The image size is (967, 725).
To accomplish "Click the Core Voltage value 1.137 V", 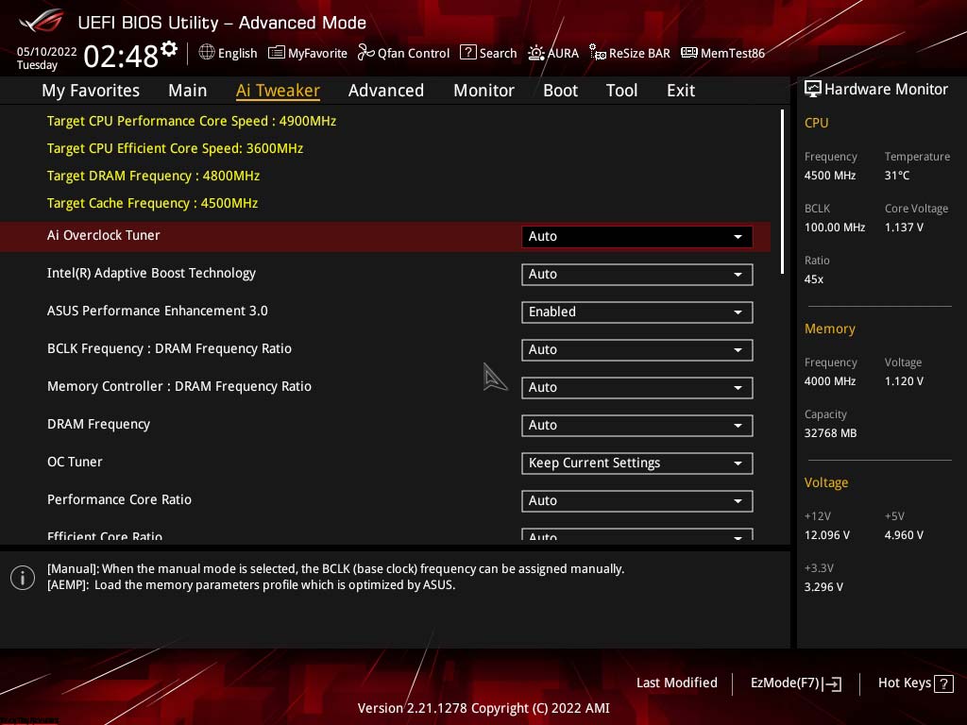I will (x=904, y=228).
